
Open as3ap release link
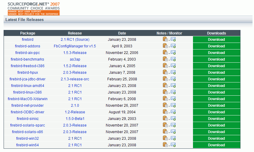pyautogui.click(x=75, y=59)
